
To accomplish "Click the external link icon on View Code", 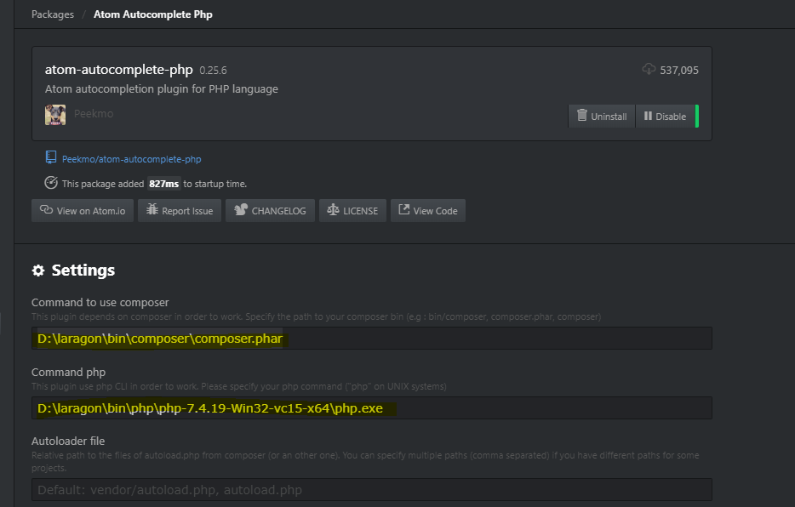I will coord(404,209).
